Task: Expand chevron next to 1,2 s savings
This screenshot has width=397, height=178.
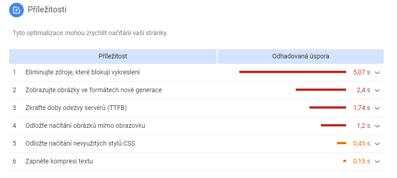Action: [x=377, y=126]
